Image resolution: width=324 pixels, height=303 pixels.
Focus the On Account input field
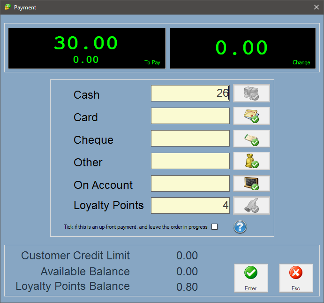(190, 184)
